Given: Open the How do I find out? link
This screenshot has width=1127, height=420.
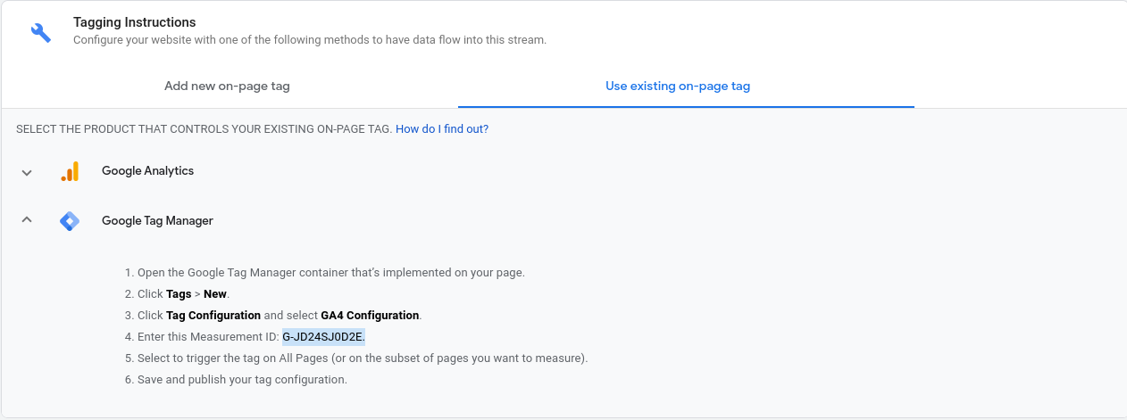Looking at the screenshot, I should coord(442,129).
